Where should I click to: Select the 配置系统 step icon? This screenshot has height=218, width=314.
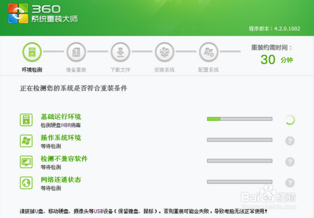click(209, 52)
